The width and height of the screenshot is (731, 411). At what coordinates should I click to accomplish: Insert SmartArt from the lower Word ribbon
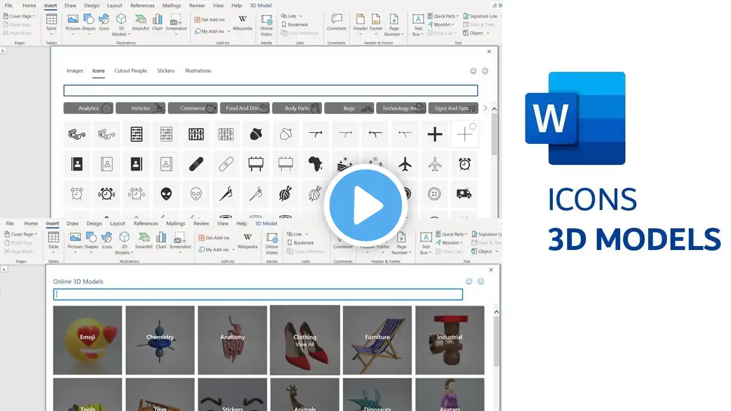point(143,241)
